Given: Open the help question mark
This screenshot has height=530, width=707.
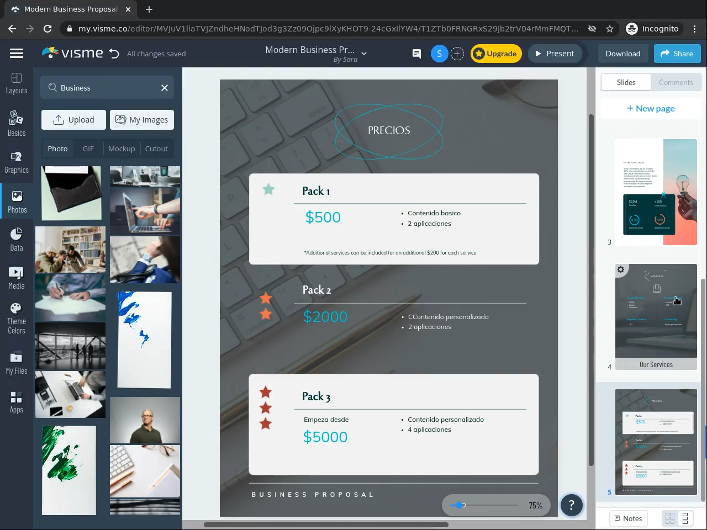Looking at the screenshot, I should pyautogui.click(x=572, y=505).
